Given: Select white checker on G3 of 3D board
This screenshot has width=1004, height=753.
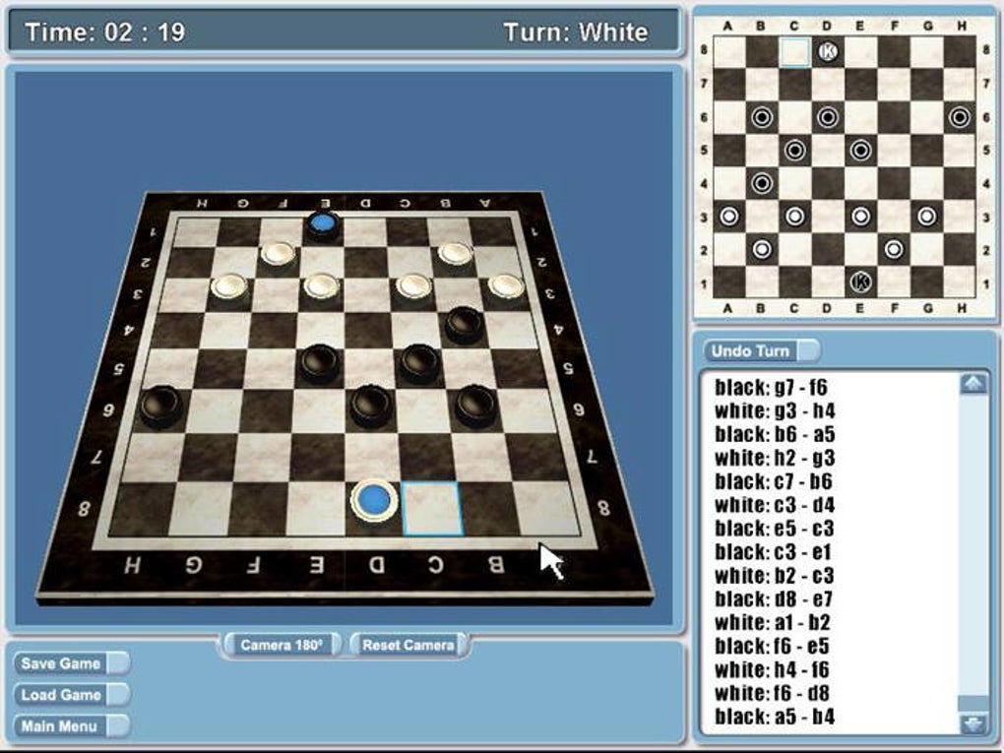Looking at the screenshot, I should (x=229, y=286).
